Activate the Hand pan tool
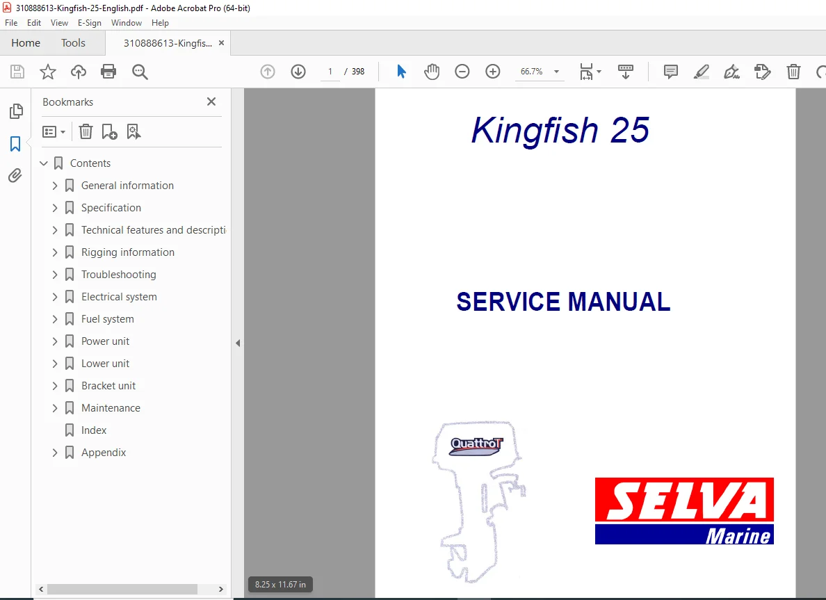This screenshot has height=600, width=826. pyautogui.click(x=432, y=72)
